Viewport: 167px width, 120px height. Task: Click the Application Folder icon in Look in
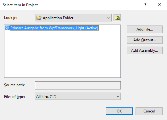tap(39, 18)
